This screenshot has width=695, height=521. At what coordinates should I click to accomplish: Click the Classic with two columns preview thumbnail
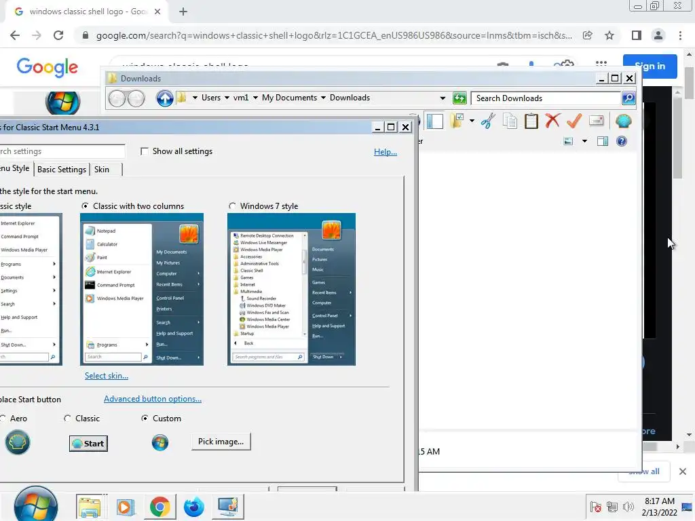142,289
